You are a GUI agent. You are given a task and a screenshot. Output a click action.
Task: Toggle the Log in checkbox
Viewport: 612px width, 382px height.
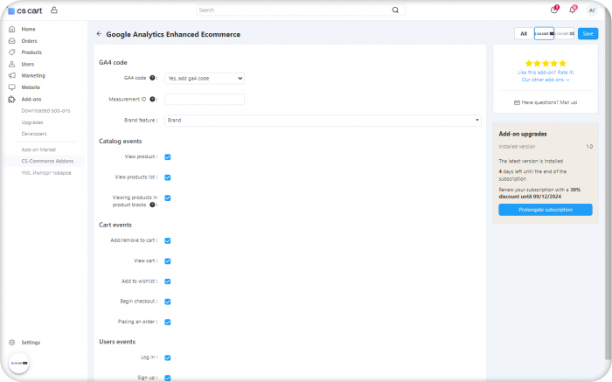pyautogui.click(x=168, y=358)
